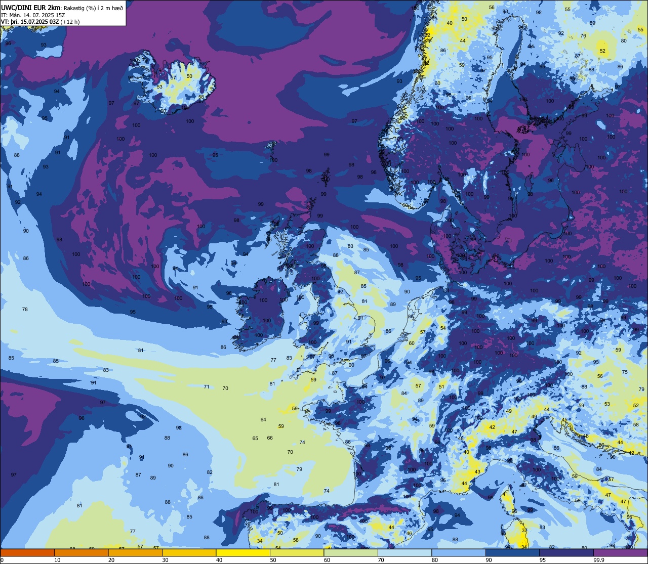Image resolution: width=648 pixels, height=564 pixels.
Task: Click the 90–95 medium blue legend swatch
Action: pyautogui.click(x=512, y=552)
